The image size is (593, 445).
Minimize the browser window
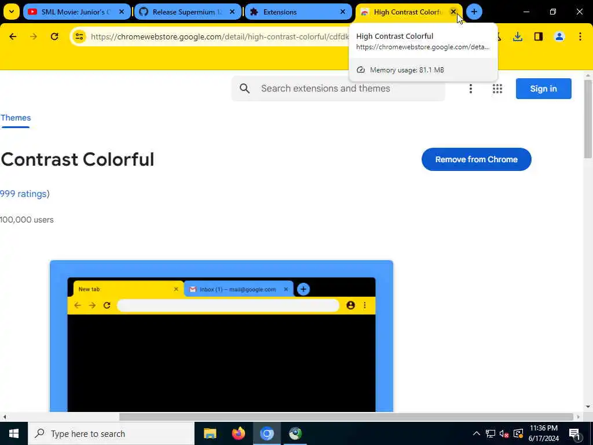[x=526, y=12]
